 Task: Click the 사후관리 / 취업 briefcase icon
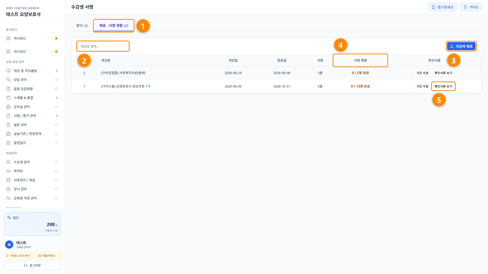[8, 180]
